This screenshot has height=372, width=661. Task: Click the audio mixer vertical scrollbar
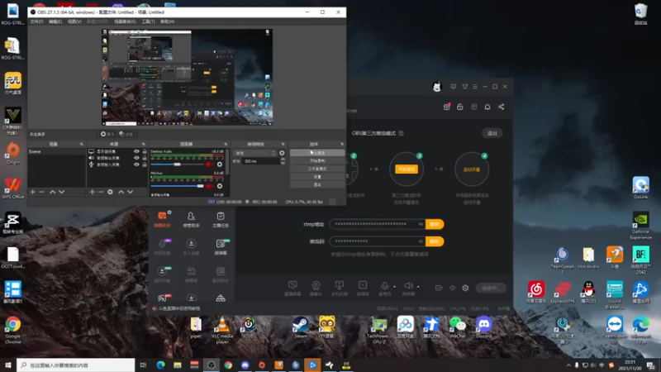pyautogui.click(x=228, y=161)
